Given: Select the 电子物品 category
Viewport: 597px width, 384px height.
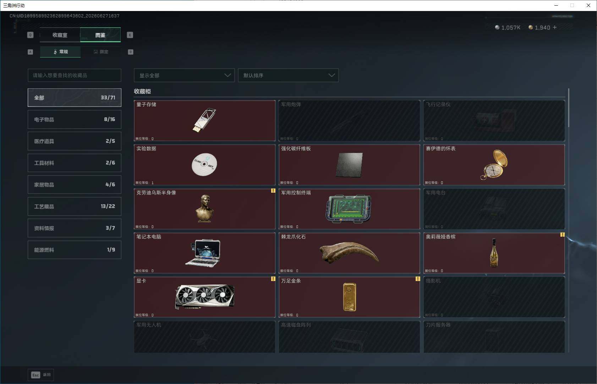Looking at the screenshot, I should point(75,119).
